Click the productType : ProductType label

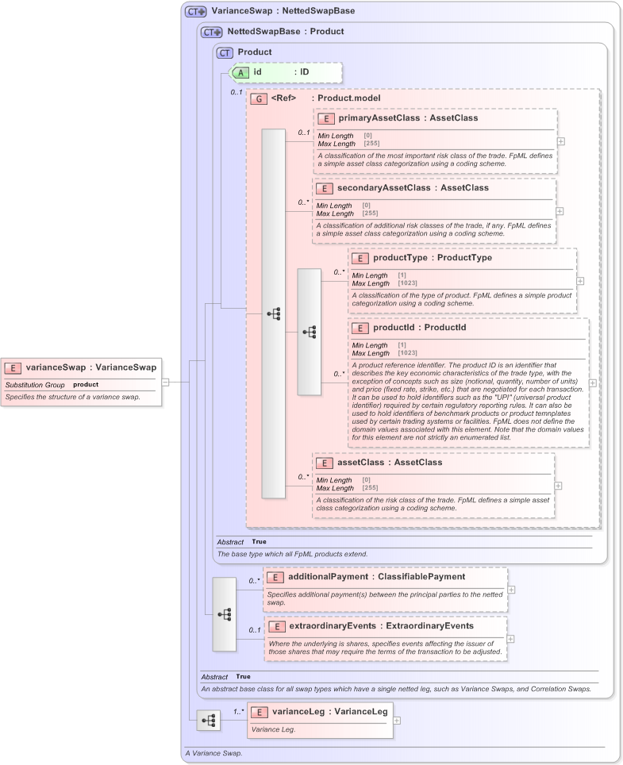click(x=433, y=258)
